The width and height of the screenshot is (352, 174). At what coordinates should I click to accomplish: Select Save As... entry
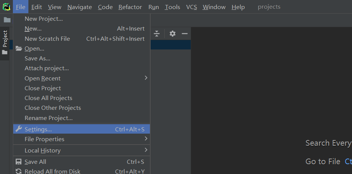click(81, 58)
